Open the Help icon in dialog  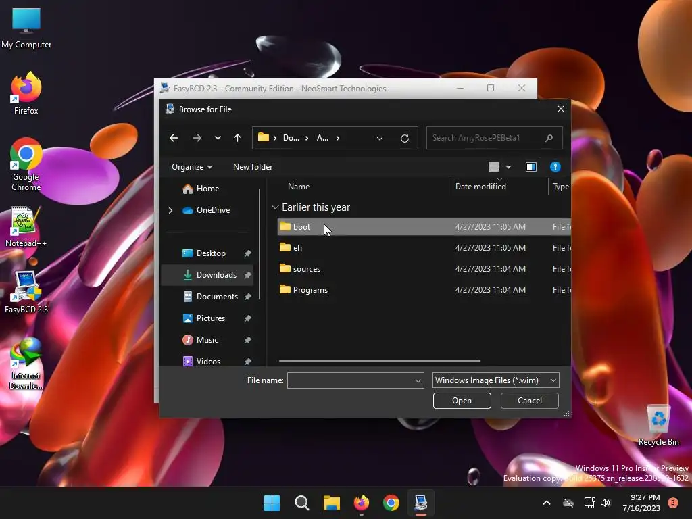(x=555, y=167)
